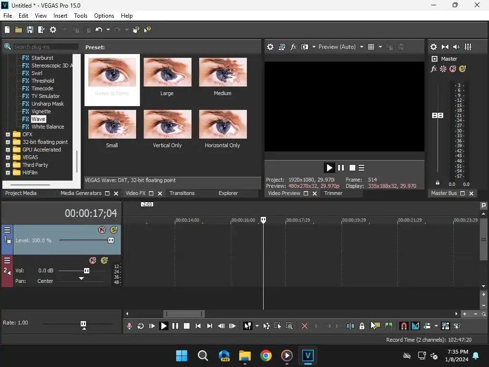Expand the OFX folder
489x367 pixels.
point(8,134)
